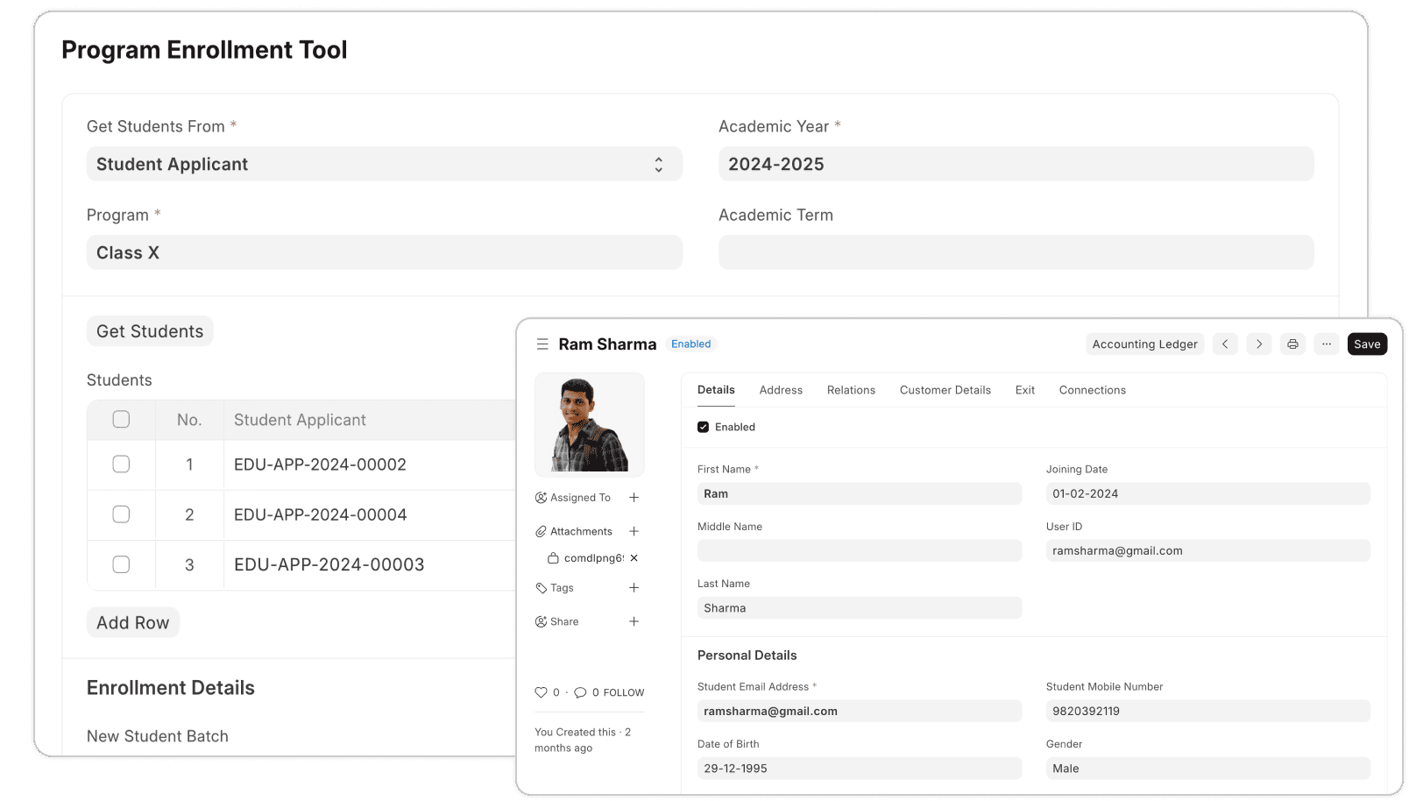Go to next student record arrow

pyautogui.click(x=1258, y=344)
